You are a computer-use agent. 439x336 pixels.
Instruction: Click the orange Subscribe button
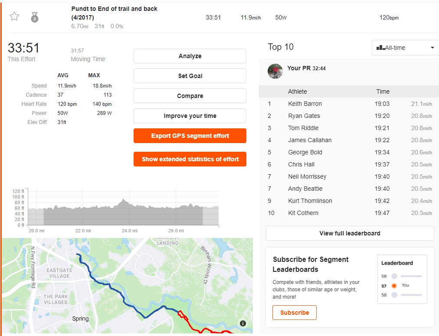click(295, 313)
